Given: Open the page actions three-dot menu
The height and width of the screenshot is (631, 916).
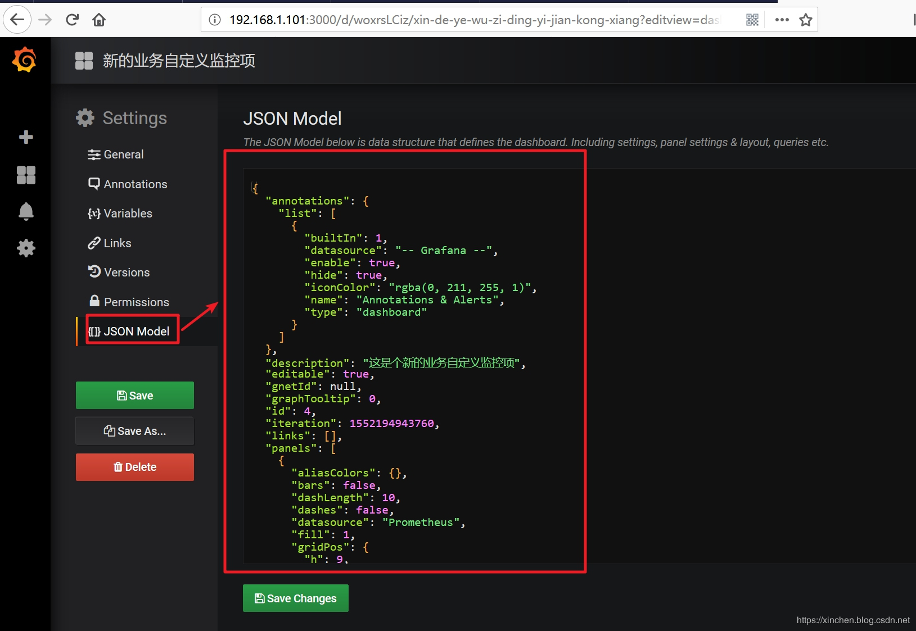Looking at the screenshot, I should pyautogui.click(x=782, y=20).
